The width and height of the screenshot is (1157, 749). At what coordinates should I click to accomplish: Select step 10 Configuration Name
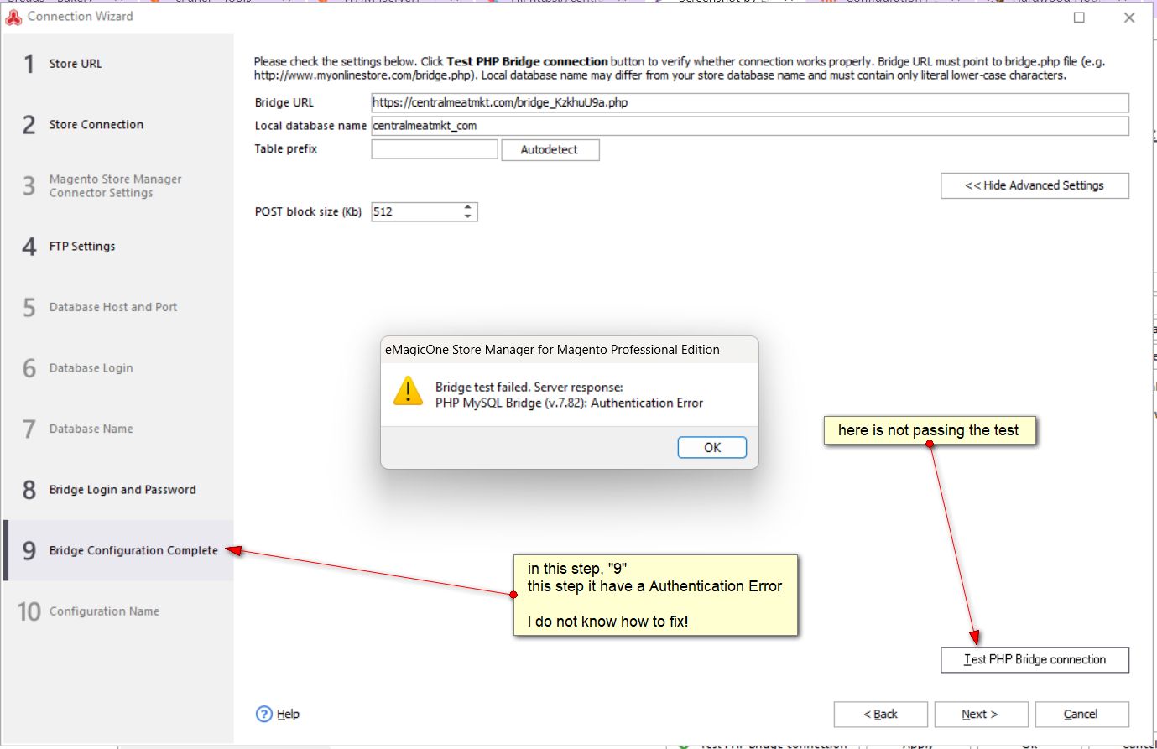click(118, 611)
